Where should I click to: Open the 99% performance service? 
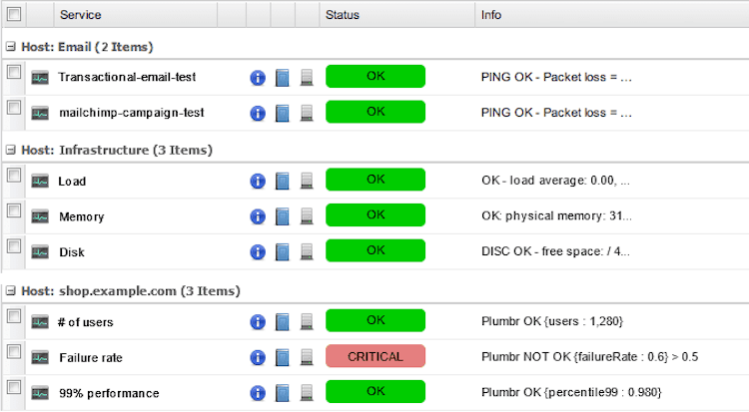109,393
